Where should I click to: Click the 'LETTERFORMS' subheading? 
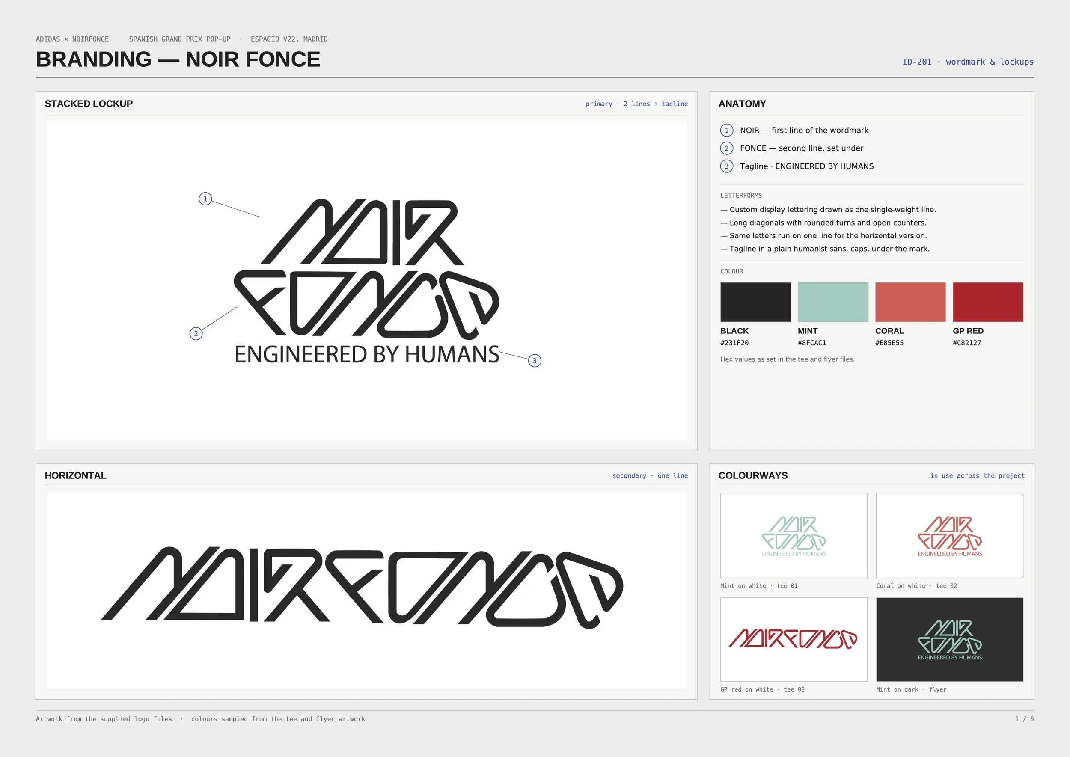pos(741,196)
